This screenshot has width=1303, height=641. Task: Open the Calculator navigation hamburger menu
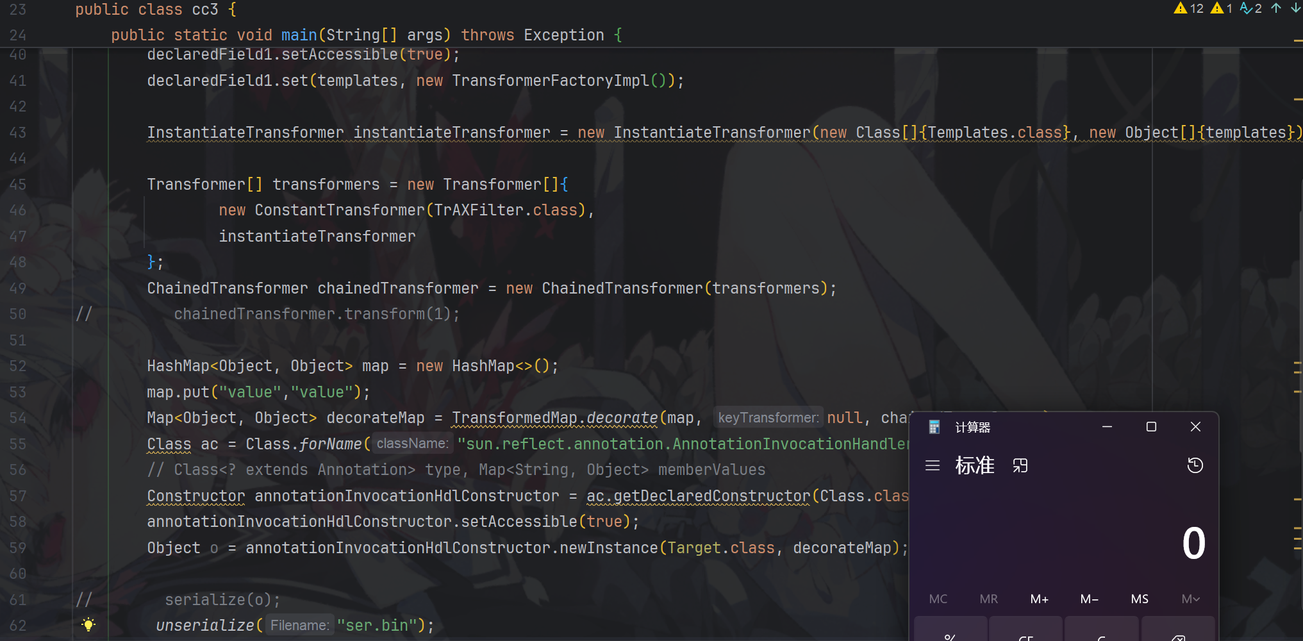click(933, 466)
